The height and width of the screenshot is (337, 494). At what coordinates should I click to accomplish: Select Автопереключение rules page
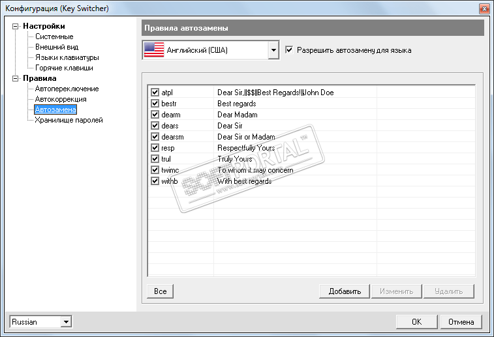pyautogui.click(x=67, y=89)
